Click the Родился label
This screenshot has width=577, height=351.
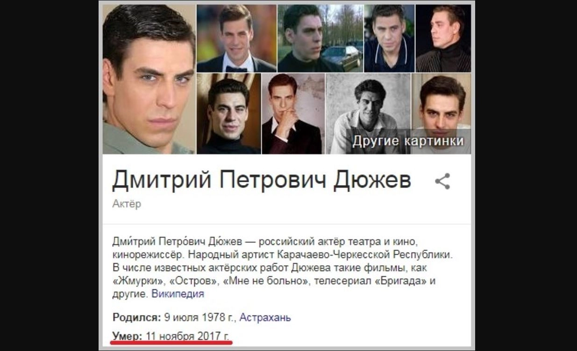137,318
